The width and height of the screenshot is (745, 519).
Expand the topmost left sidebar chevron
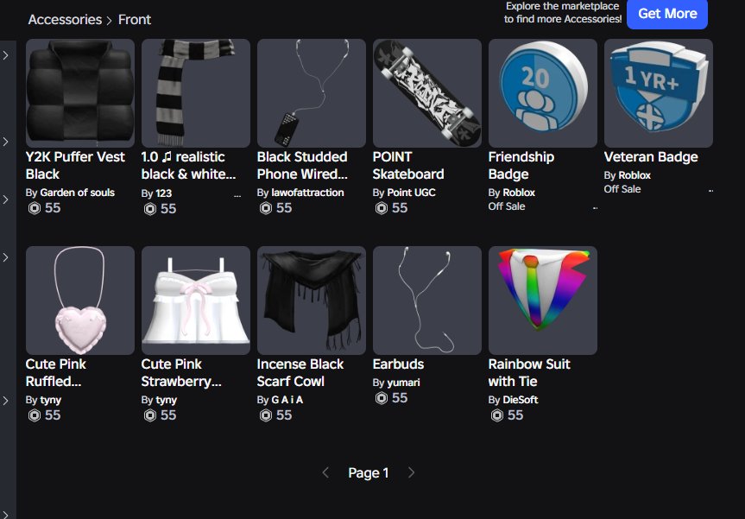6,55
